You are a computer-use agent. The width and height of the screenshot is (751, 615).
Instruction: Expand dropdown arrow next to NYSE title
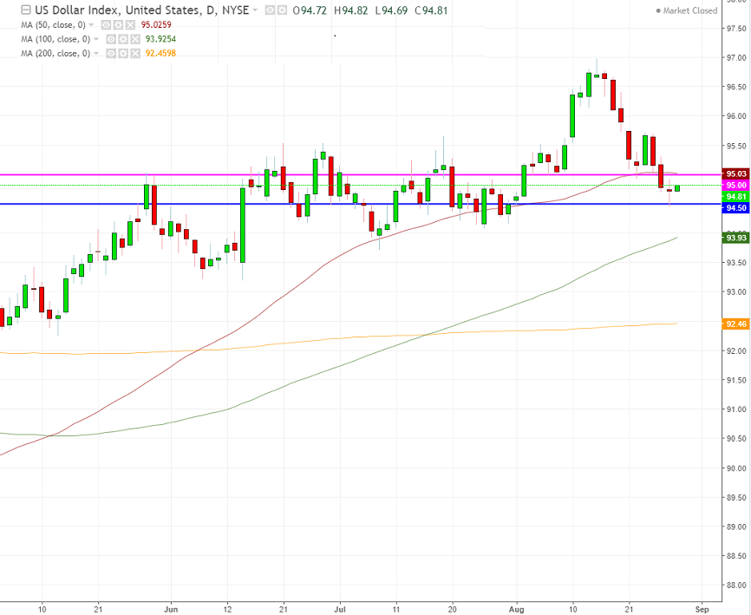(x=255, y=10)
